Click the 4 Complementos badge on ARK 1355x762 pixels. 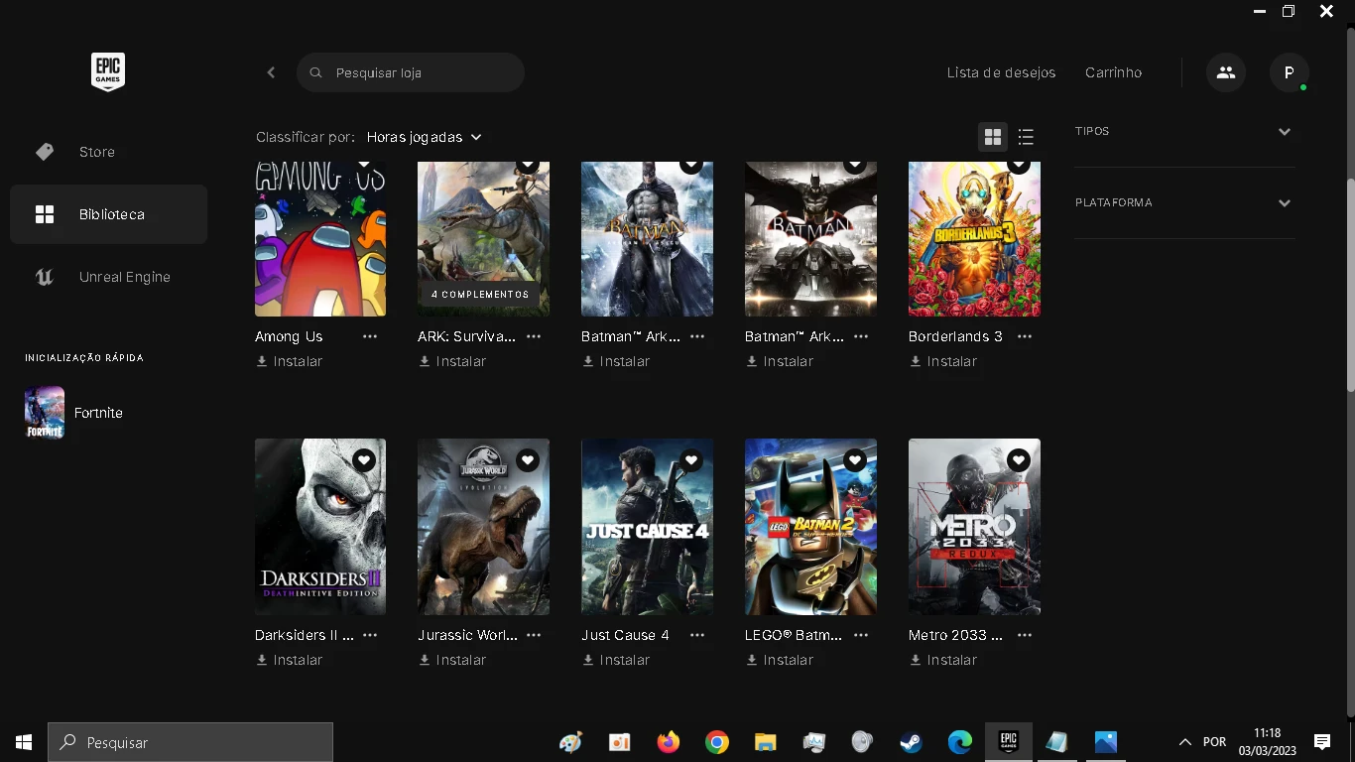point(480,295)
